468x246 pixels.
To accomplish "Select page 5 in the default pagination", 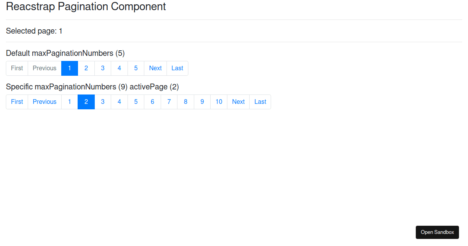I will (x=136, y=68).
